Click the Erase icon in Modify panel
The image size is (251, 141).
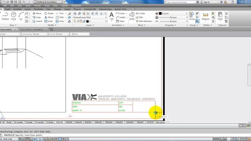[69, 13]
